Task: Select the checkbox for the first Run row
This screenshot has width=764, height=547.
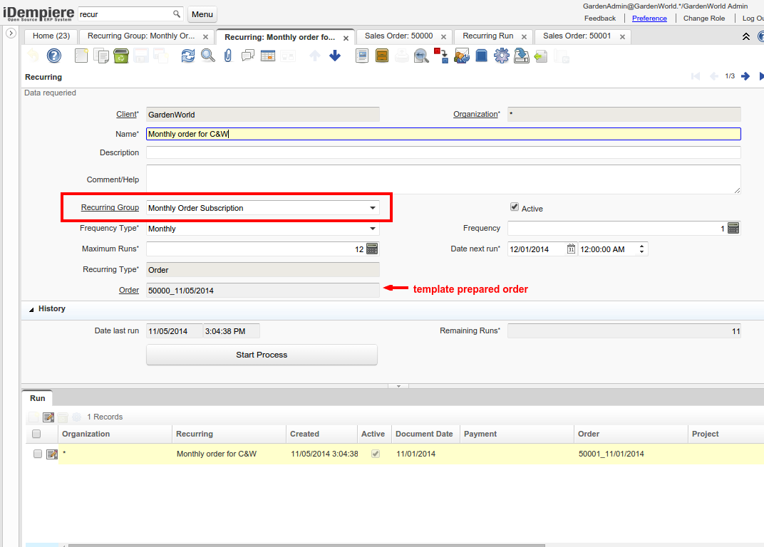Action: [38, 454]
